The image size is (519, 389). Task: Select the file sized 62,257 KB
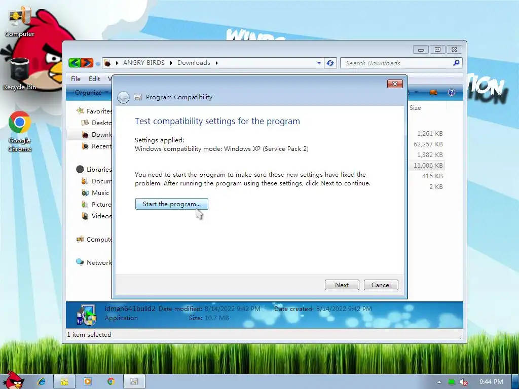(x=428, y=144)
